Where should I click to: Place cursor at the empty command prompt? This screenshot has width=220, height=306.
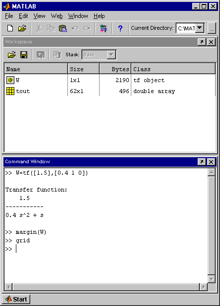(16, 249)
